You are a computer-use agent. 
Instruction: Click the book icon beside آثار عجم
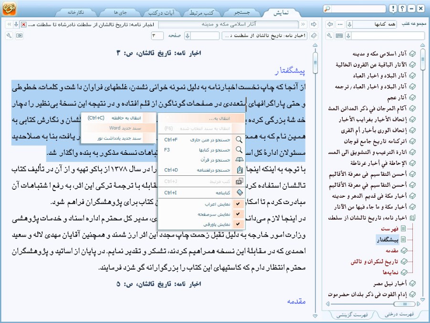coord(412,97)
